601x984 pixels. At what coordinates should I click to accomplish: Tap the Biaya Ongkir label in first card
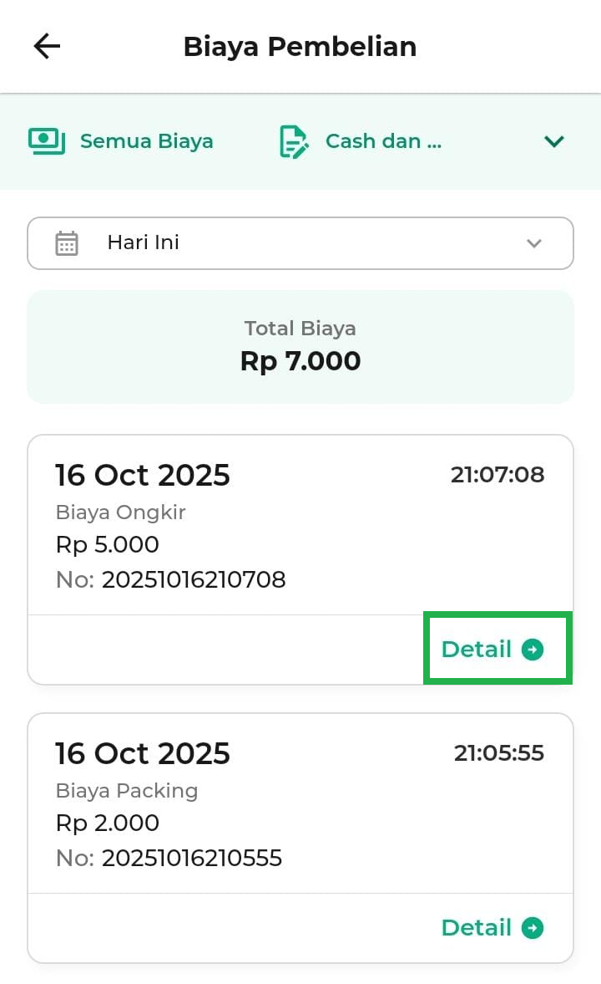120,512
